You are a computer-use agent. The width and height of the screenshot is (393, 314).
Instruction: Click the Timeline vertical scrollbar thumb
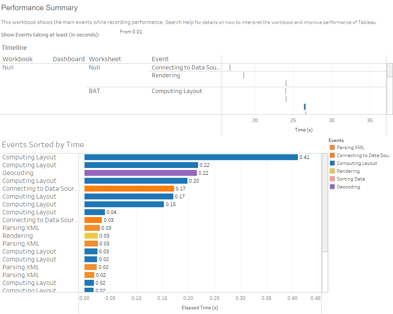[x=390, y=70]
